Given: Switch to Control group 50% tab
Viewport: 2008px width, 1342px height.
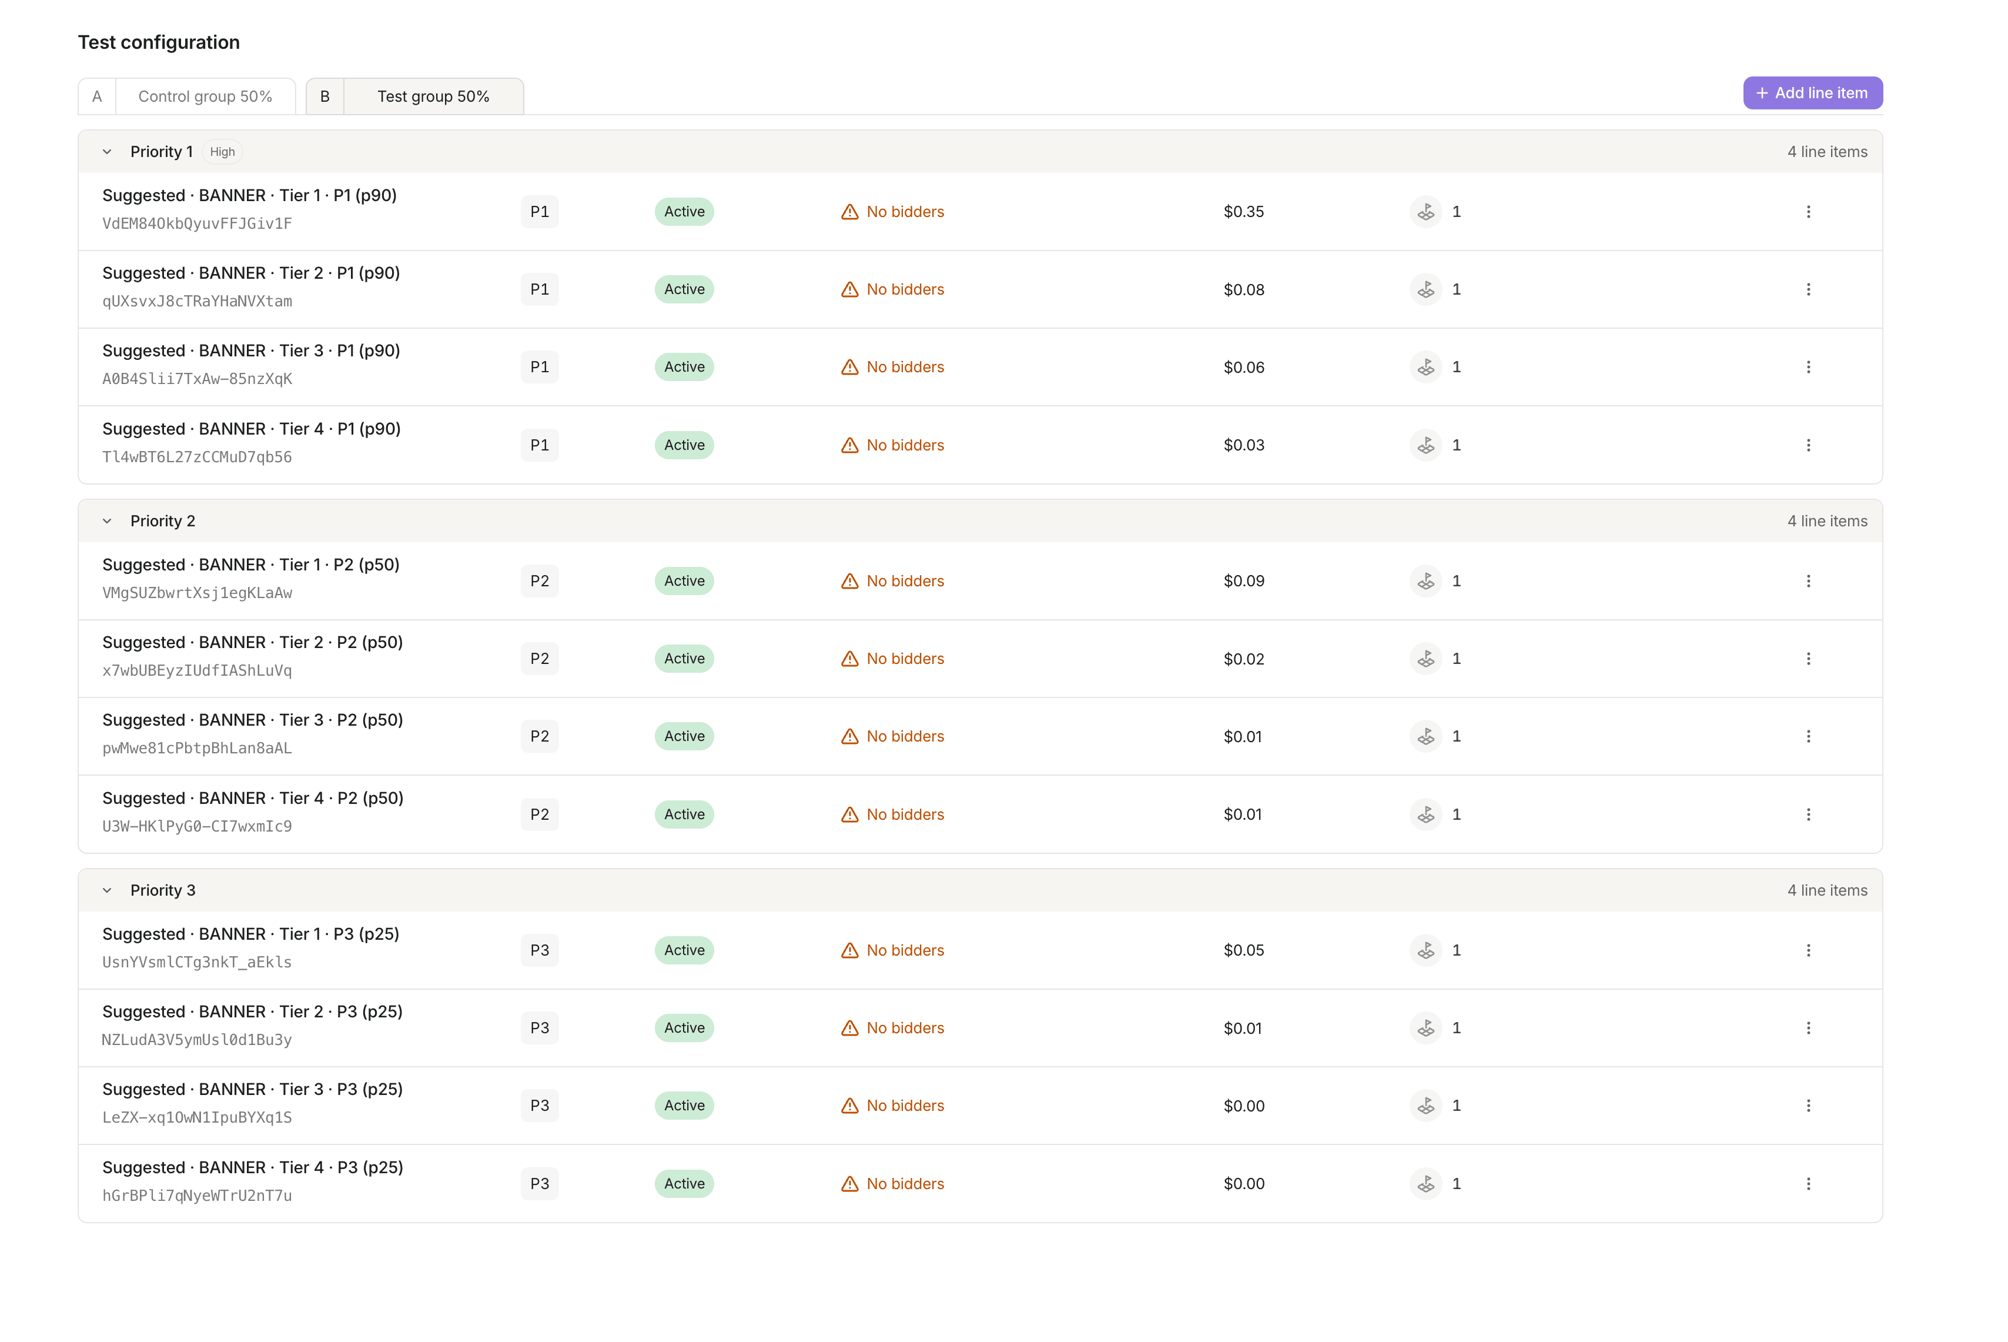Looking at the screenshot, I should [x=205, y=96].
